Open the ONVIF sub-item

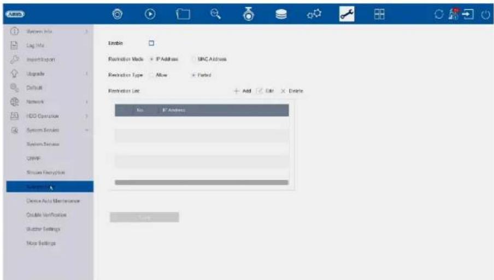[33, 158]
